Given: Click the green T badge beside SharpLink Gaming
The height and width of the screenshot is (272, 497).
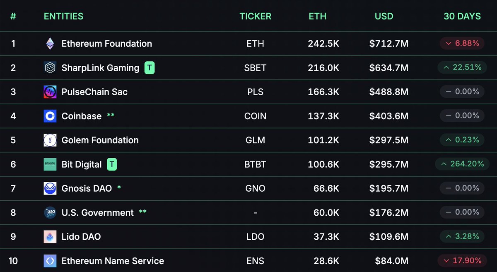Looking at the screenshot, I should point(150,67).
